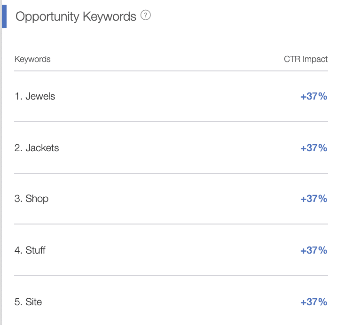Click the rank number 3 before Shop
This screenshot has width=345, height=325.
point(18,199)
